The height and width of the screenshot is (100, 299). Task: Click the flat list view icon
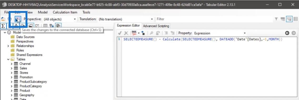pyautogui.click(x=296, y=19)
